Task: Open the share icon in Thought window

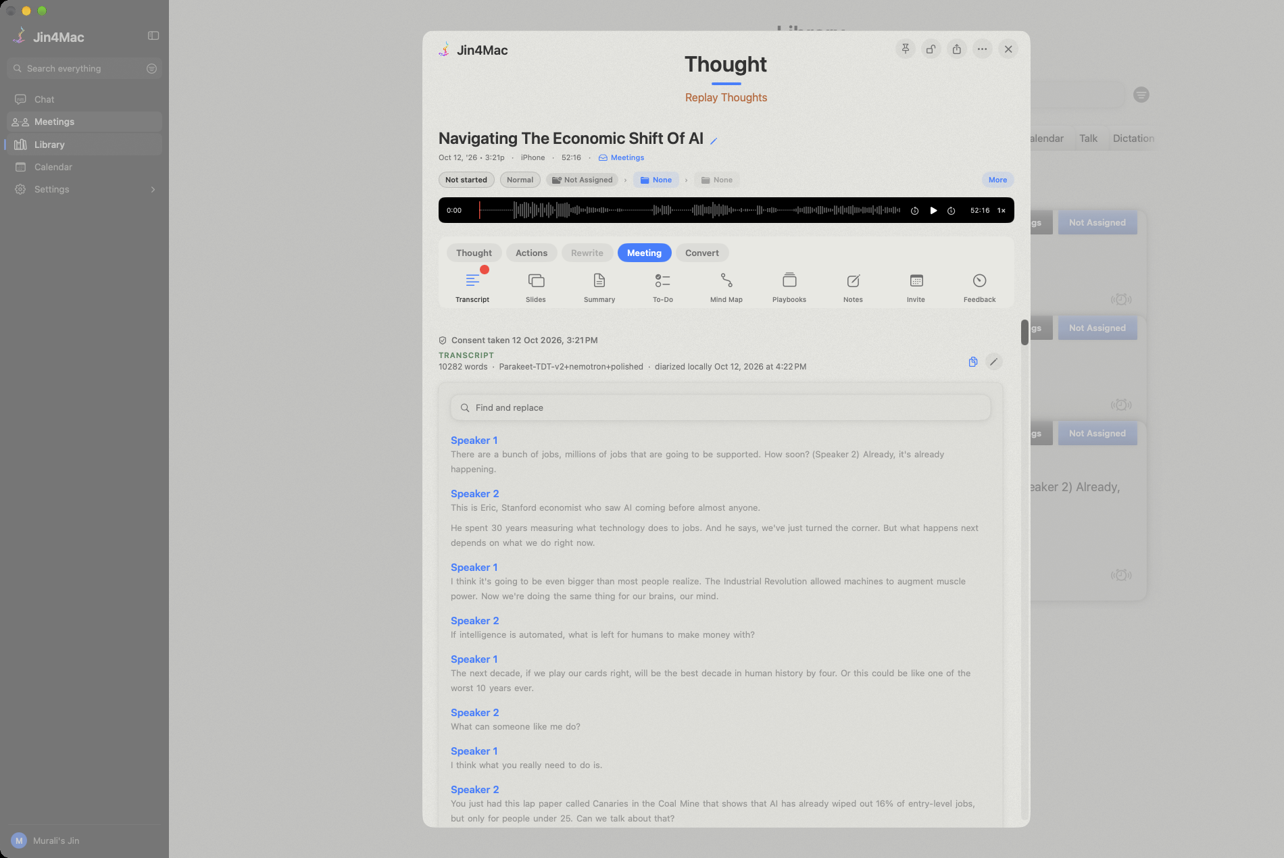Action: (957, 49)
